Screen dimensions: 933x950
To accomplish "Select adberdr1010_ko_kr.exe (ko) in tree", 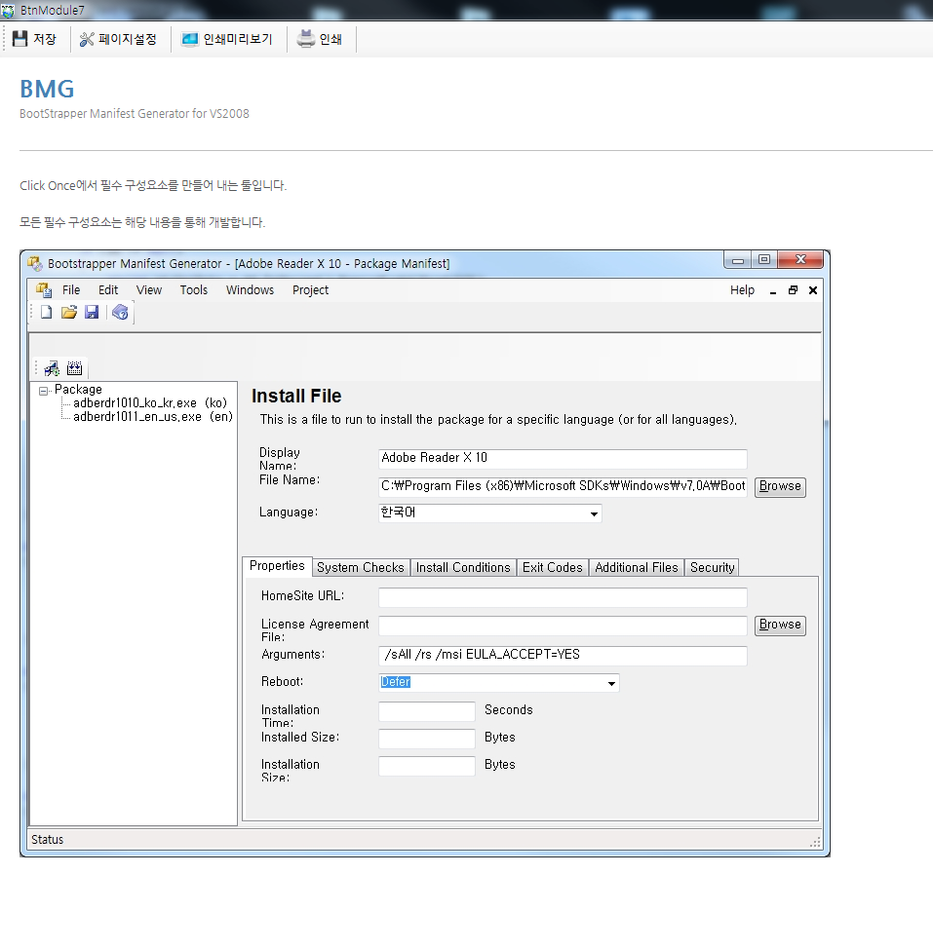I will [150, 403].
